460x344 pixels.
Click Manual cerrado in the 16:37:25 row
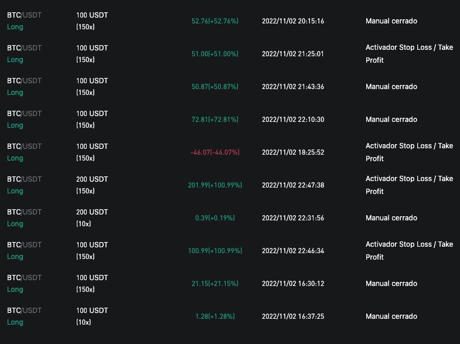[x=391, y=316]
